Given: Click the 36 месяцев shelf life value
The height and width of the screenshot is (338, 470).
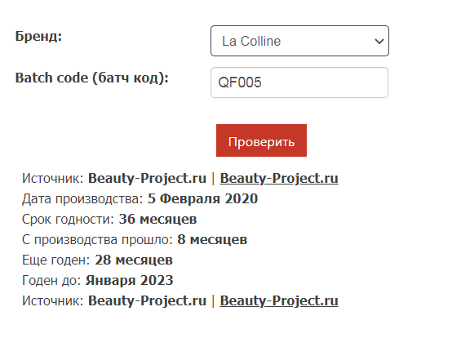Looking at the screenshot, I should click(x=157, y=219).
